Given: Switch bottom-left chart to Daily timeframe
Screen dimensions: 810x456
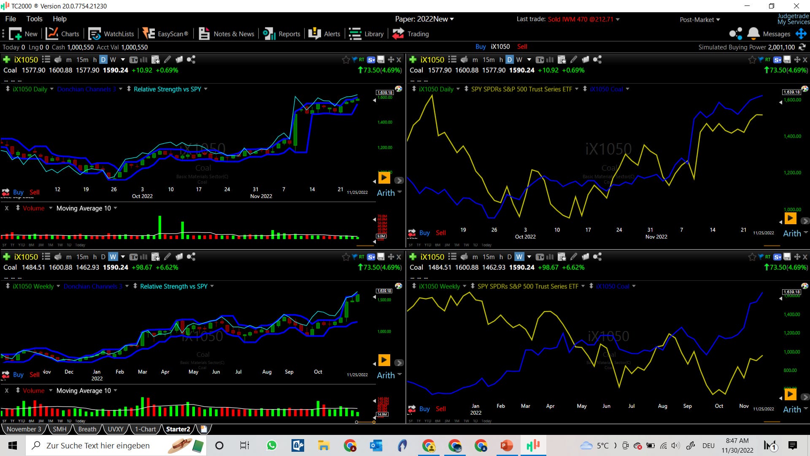Looking at the screenshot, I should point(103,257).
